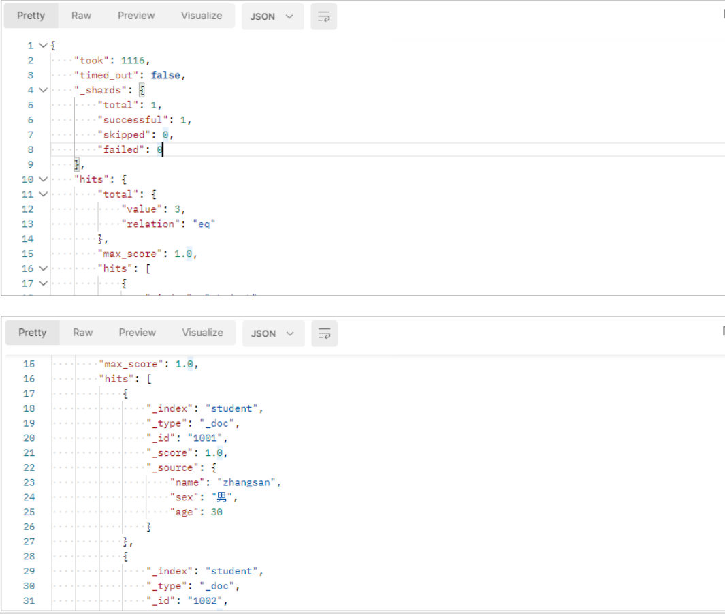Click the "sex": "男" line
This screenshot has height=614, width=725.
coord(204,497)
